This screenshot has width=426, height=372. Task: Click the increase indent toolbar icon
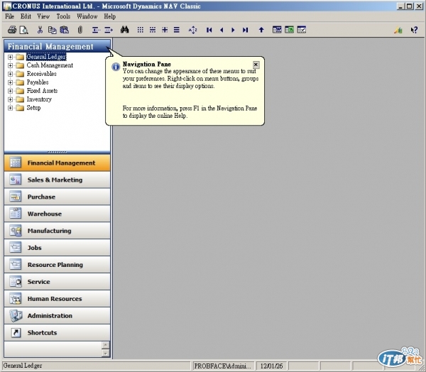(109, 30)
